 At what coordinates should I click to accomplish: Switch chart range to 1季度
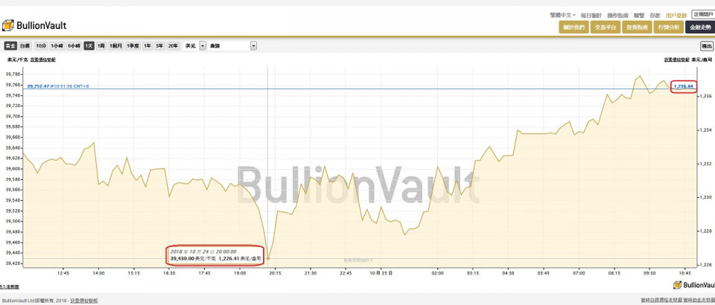click(133, 46)
